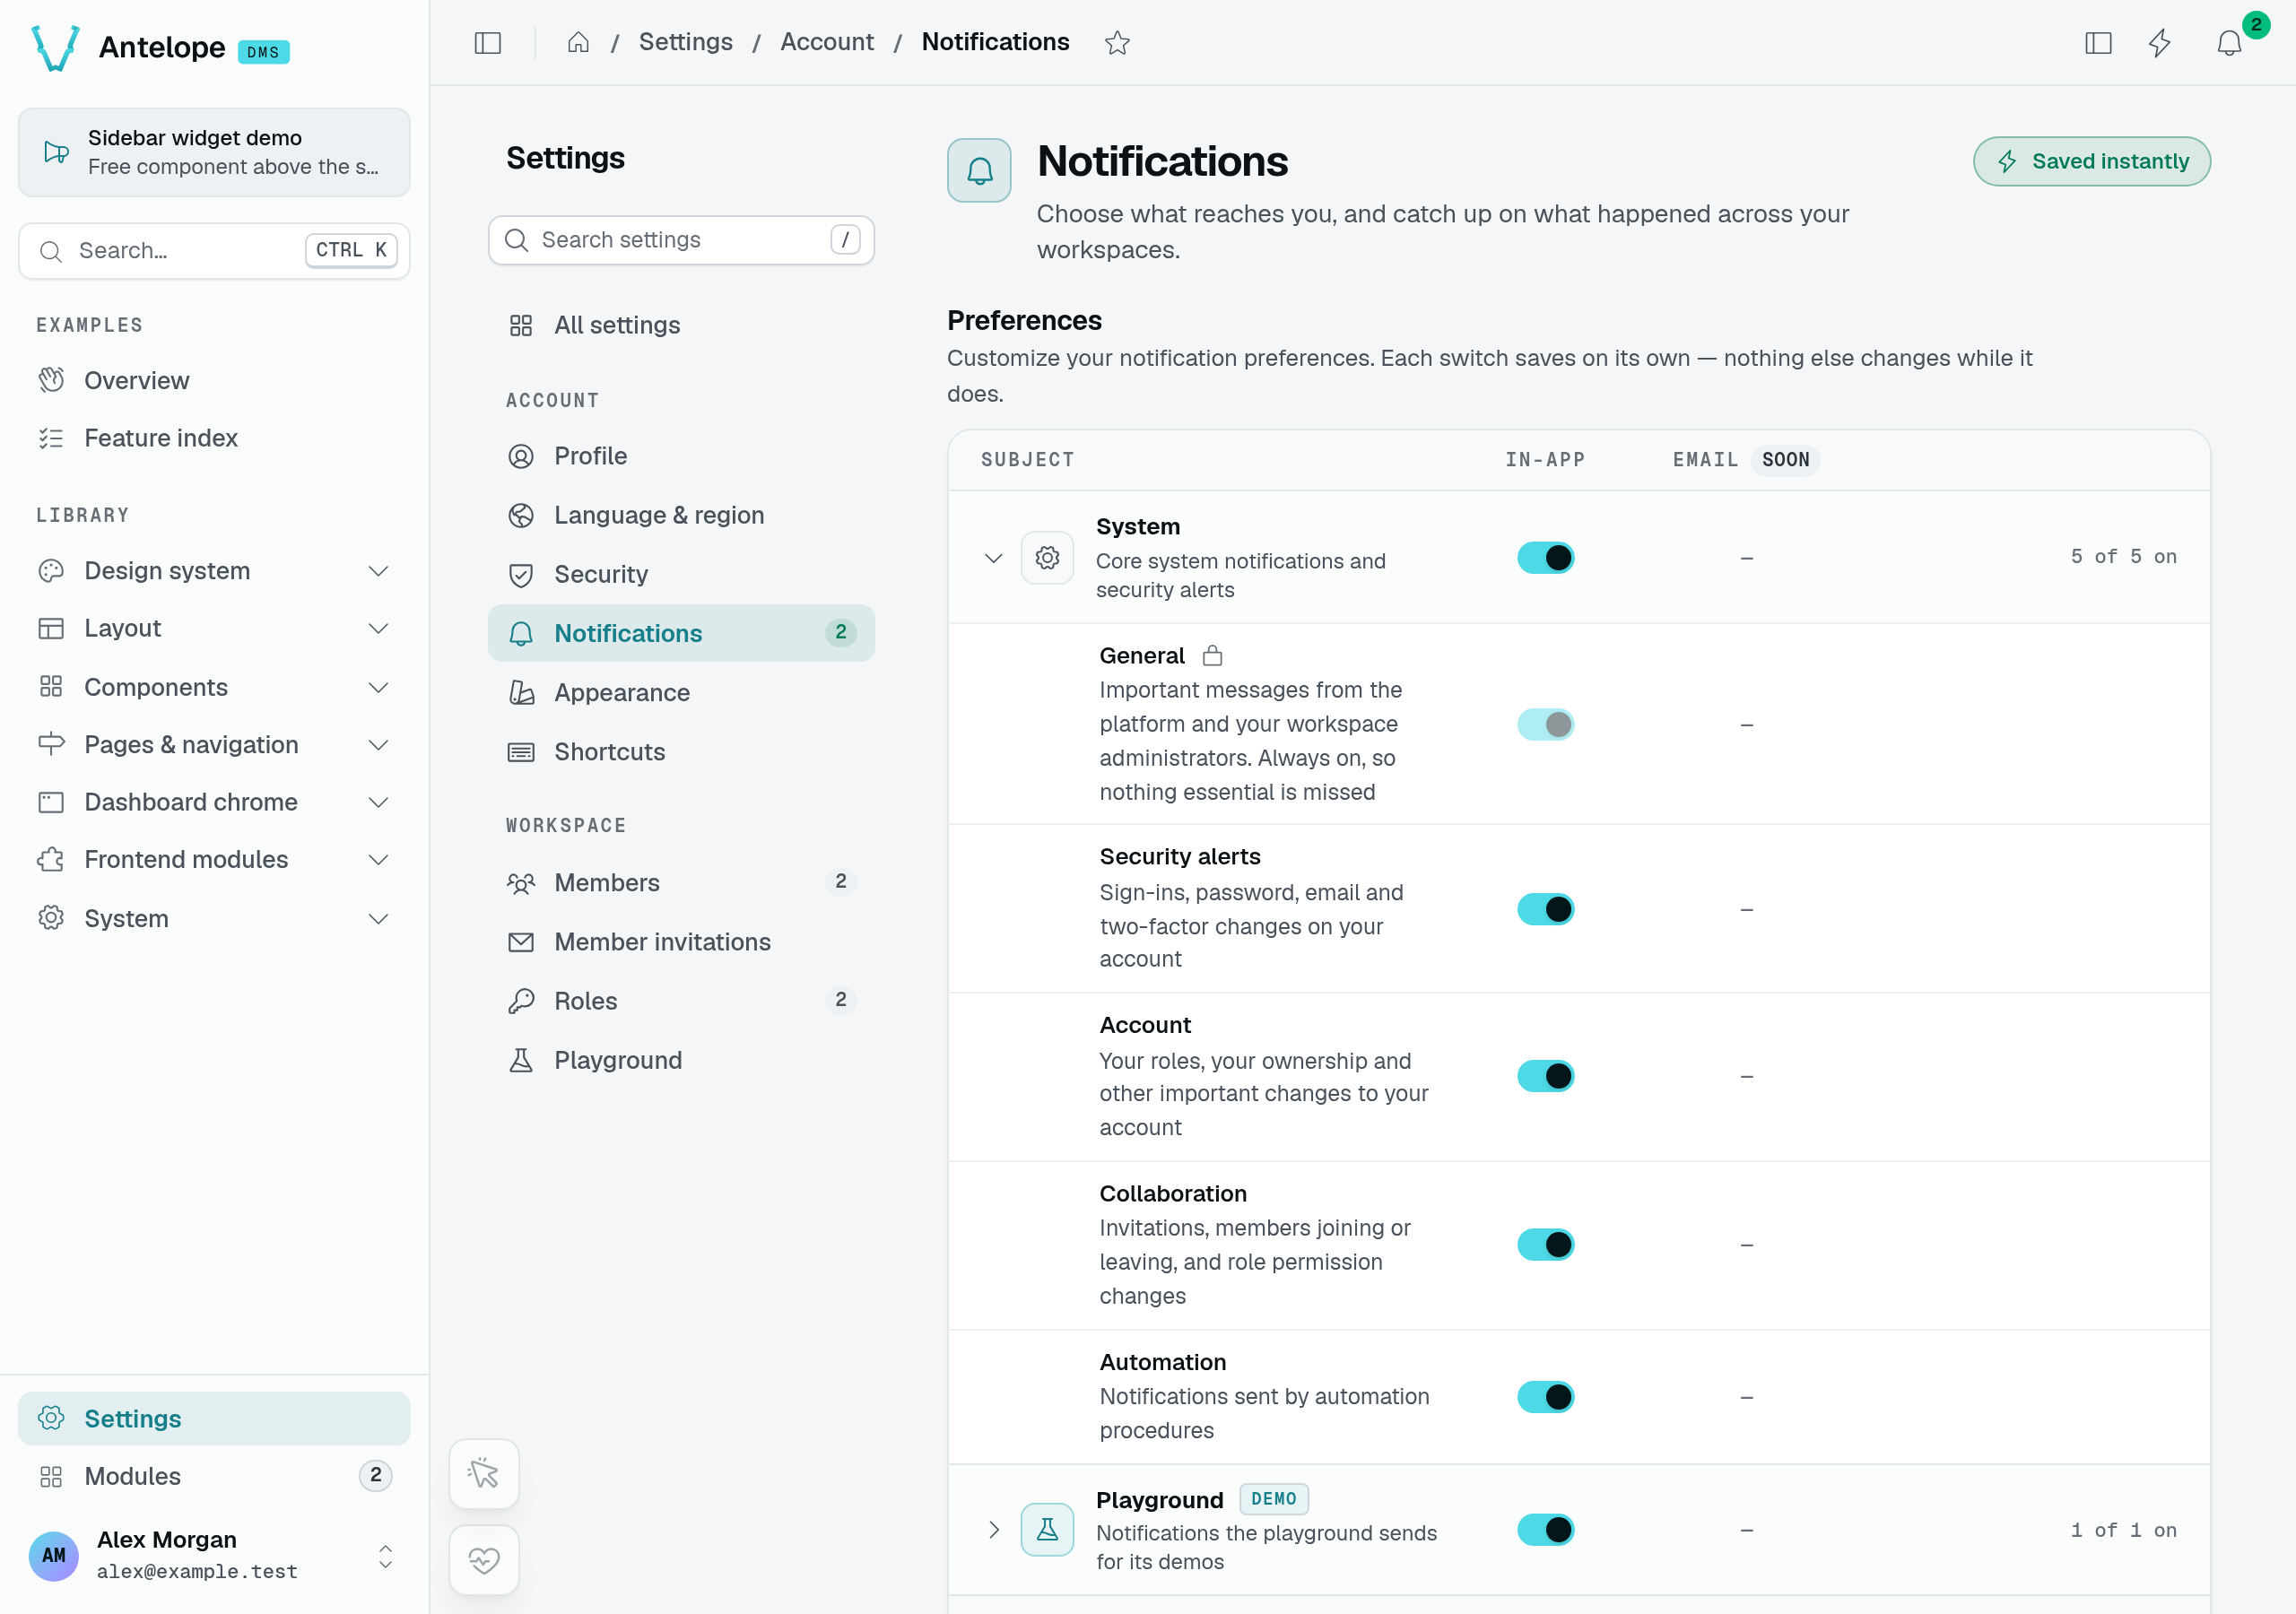Click the AM user avatar
This screenshot has width=2296, height=1614.
(x=54, y=1555)
